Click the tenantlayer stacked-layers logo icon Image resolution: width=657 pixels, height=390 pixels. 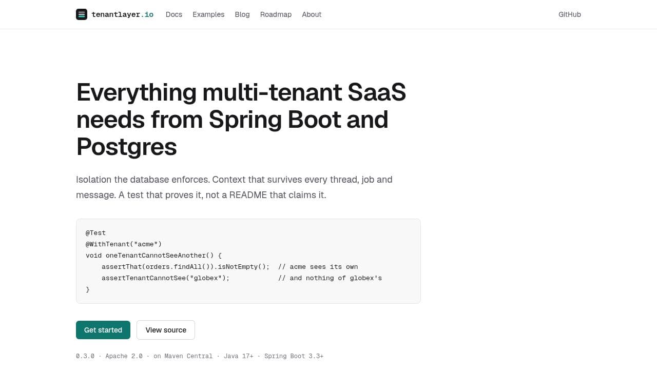pyautogui.click(x=82, y=14)
